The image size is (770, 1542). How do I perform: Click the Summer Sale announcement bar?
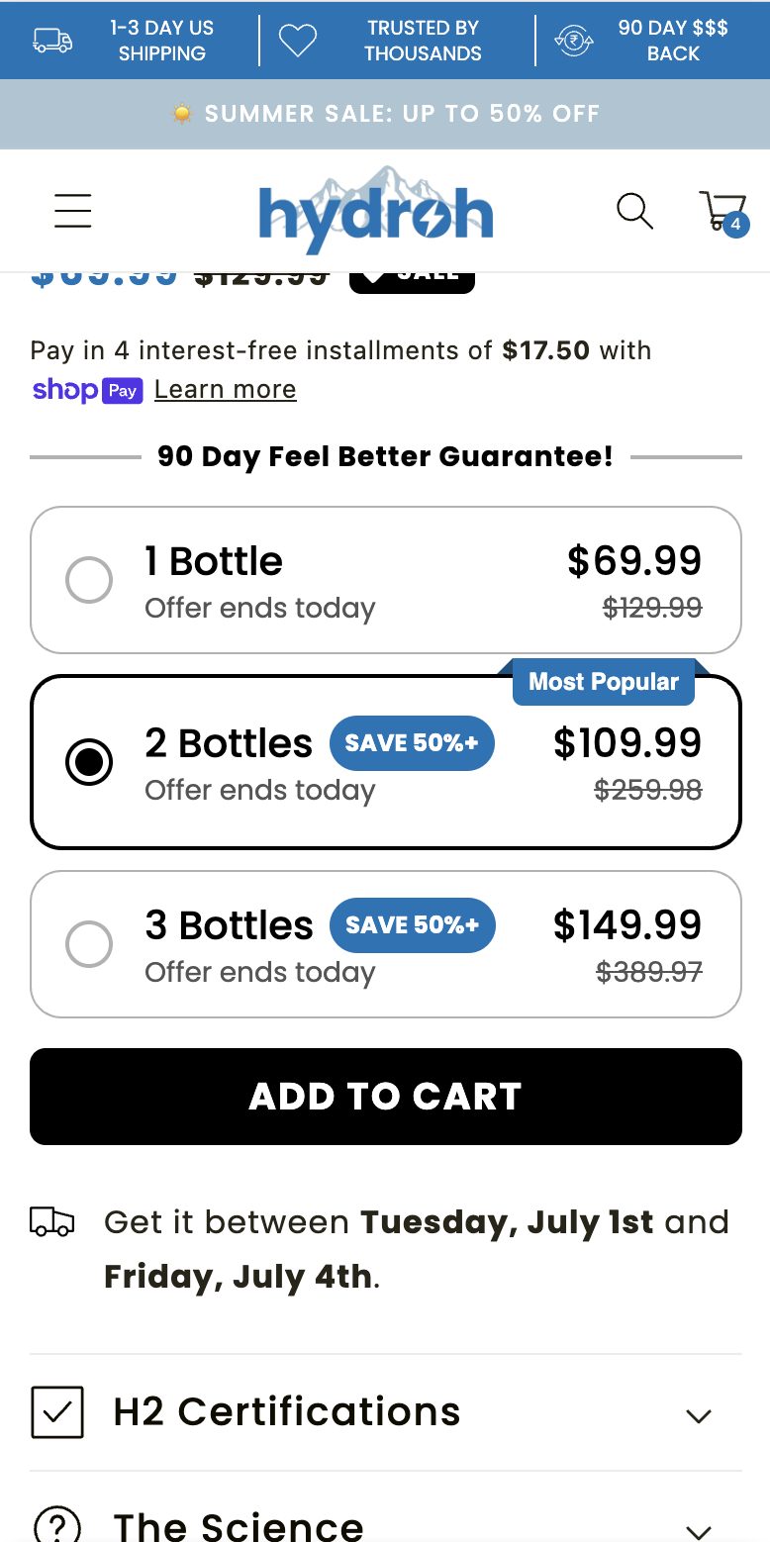coord(385,114)
